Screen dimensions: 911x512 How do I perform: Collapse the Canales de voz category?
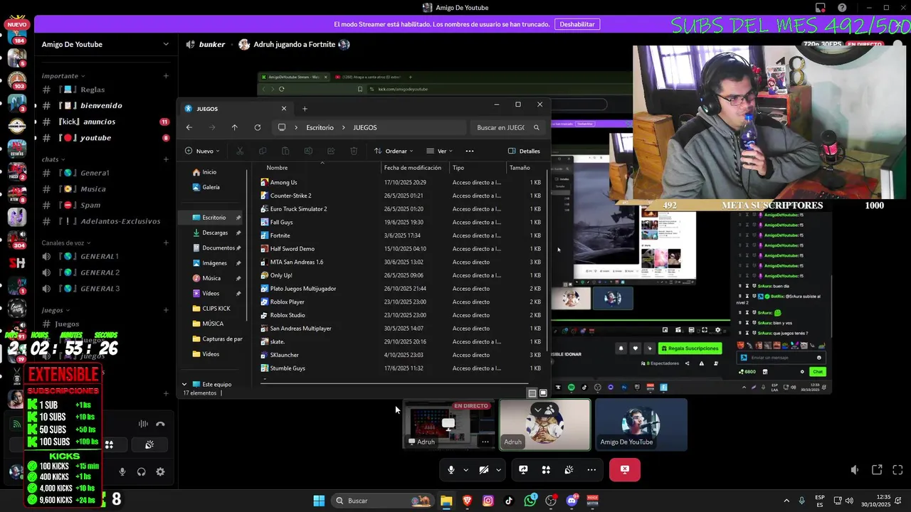tap(66, 242)
